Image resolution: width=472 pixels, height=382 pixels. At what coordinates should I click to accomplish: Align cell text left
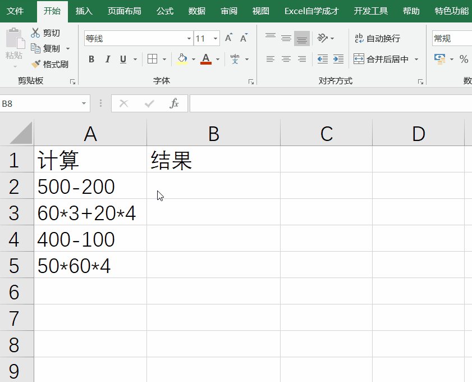(x=271, y=59)
